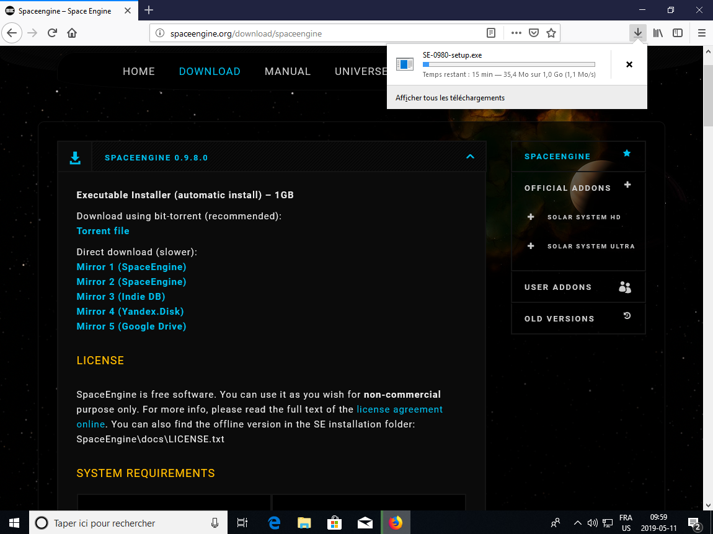Open the volume speaker tray icon
Screen dimensions: 713x534
pos(592,523)
